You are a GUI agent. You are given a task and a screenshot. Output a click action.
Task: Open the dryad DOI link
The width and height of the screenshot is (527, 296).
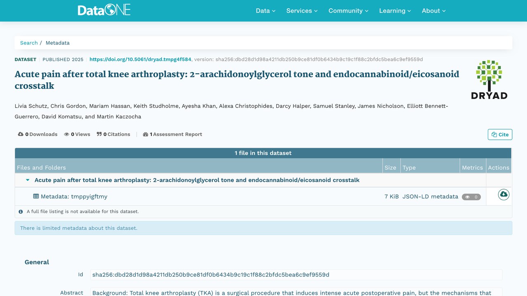pyautogui.click(x=140, y=59)
